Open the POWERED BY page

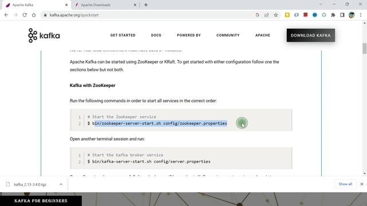click(189, 35)
